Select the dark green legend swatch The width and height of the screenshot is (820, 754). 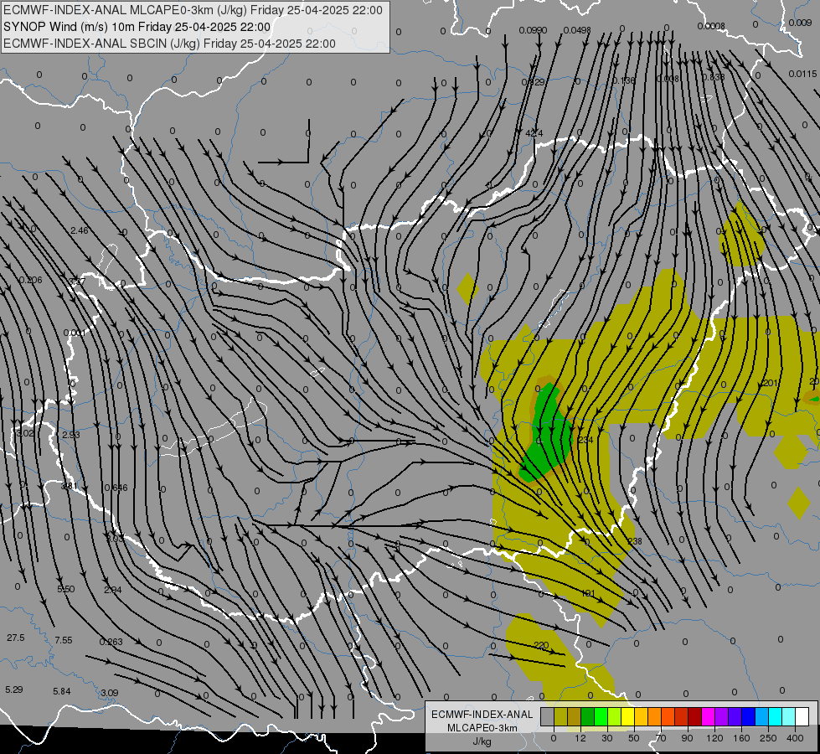pos(588,716)
